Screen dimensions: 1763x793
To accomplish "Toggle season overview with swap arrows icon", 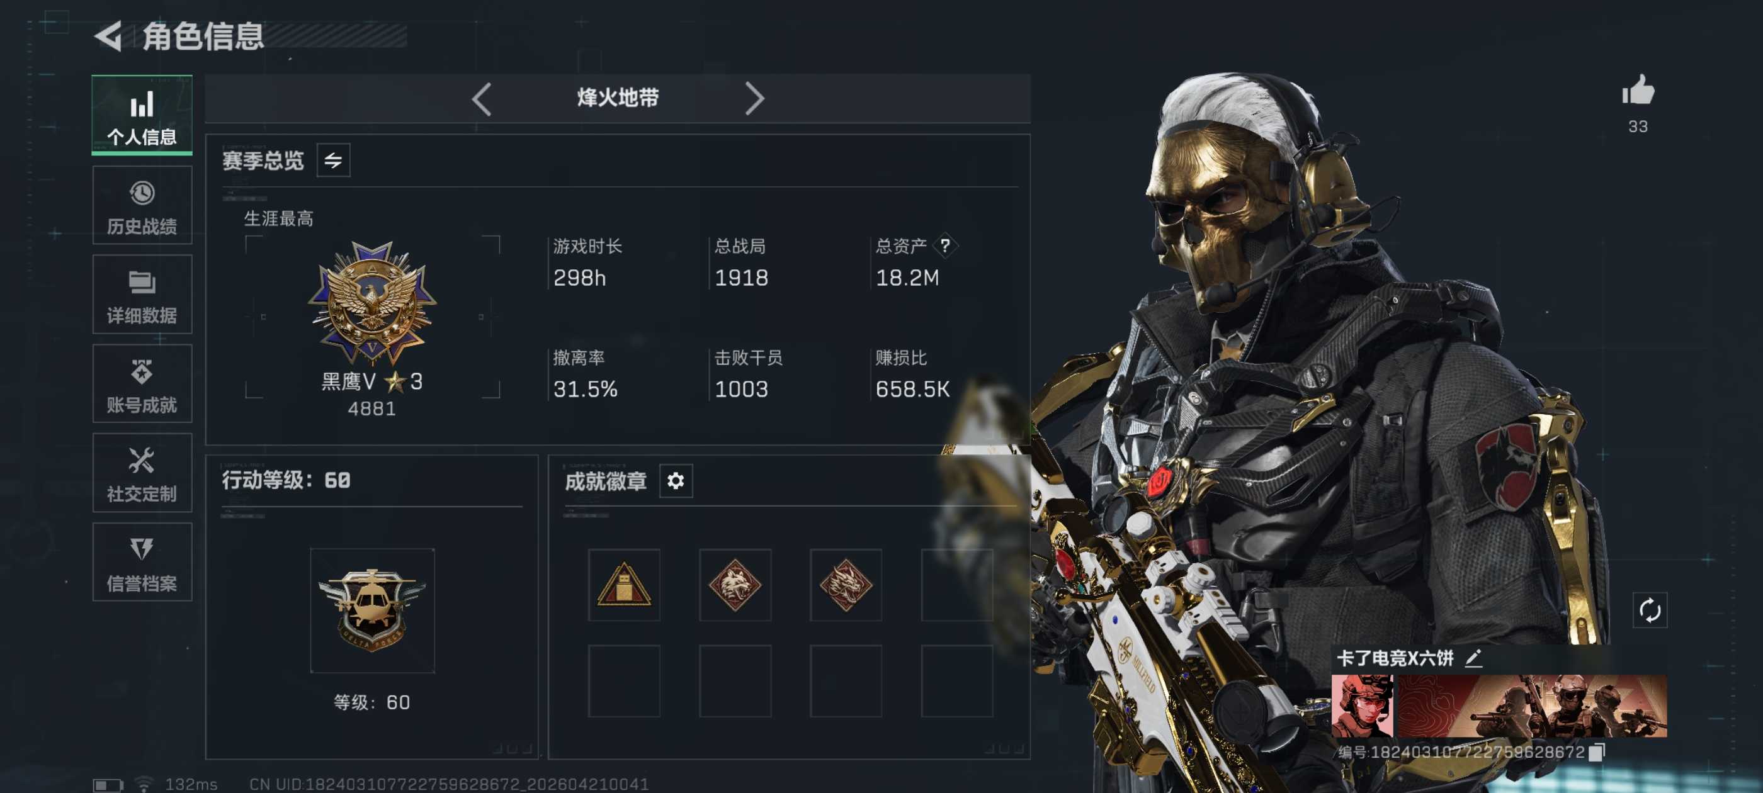I will 333,160.
